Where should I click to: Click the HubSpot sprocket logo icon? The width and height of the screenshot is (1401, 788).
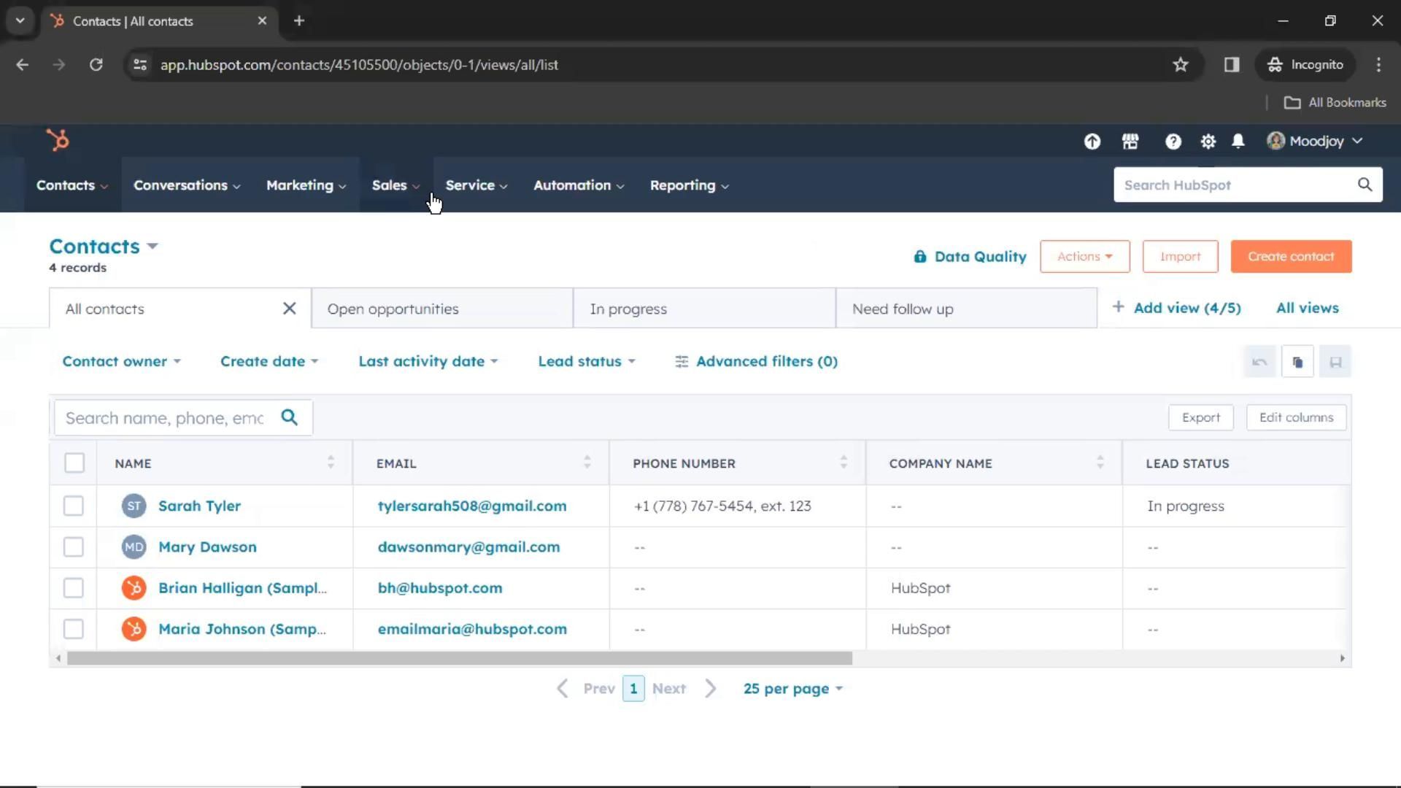click(x=58, y=139)
